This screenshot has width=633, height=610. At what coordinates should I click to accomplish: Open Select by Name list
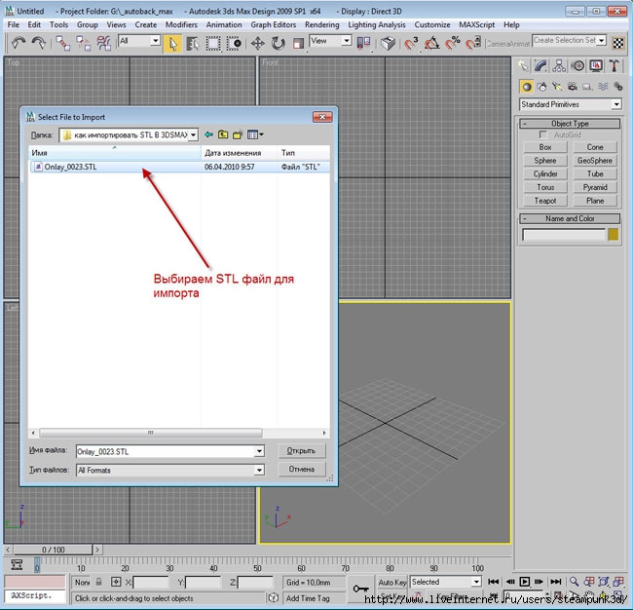coord(193,43)
